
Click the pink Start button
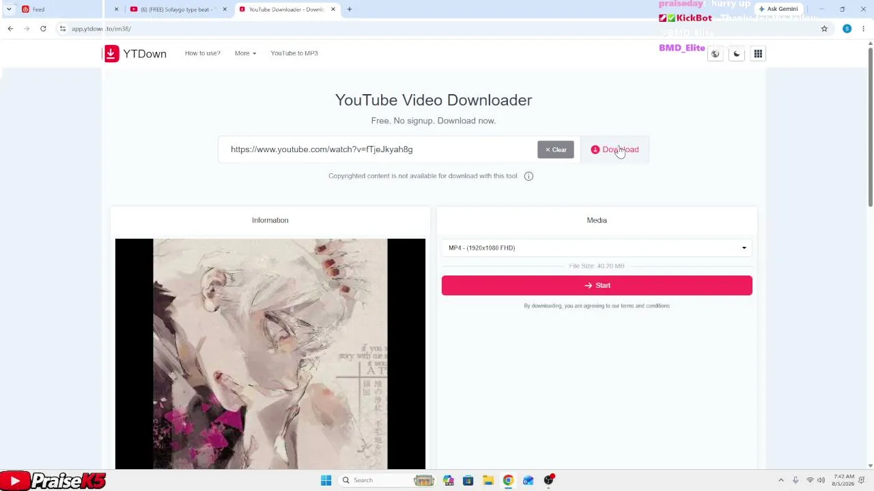tap(597, 285)
